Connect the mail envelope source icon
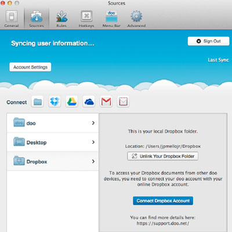The image size is (232, 232). [123, 101]
